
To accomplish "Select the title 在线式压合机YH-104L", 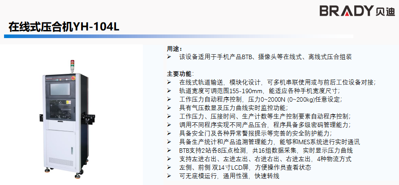I will [x=64, y=27].
